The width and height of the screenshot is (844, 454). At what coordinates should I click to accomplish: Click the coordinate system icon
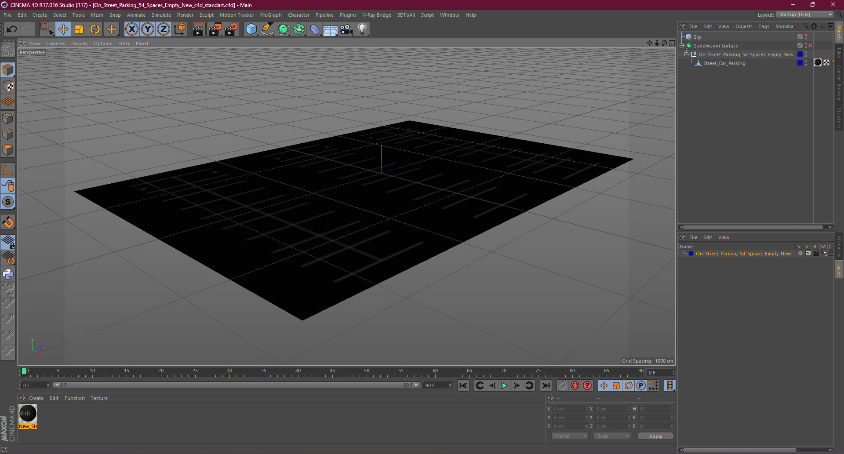coord(180,29)
